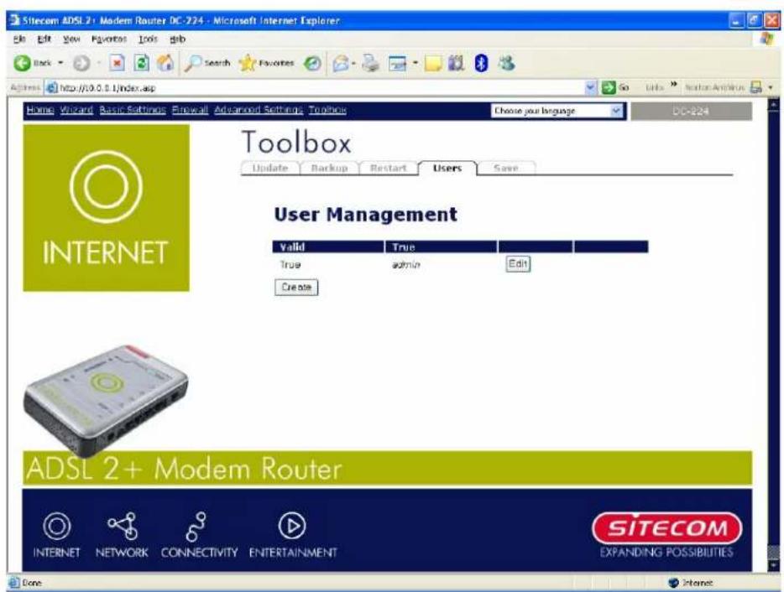Open the Toolbox navigation link

coord(327,110)
